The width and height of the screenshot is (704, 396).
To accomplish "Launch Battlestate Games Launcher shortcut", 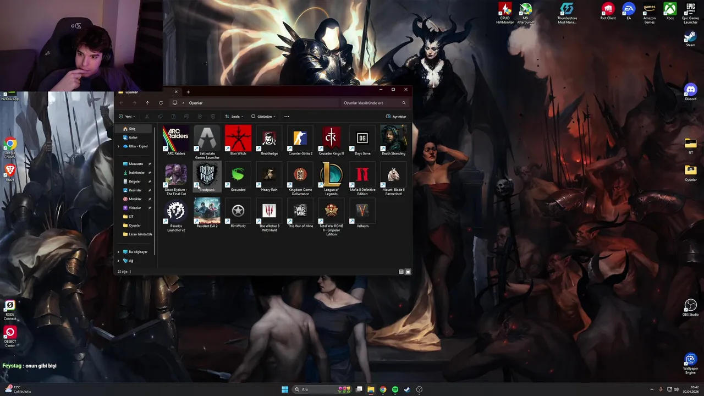I will coord(207,143).
